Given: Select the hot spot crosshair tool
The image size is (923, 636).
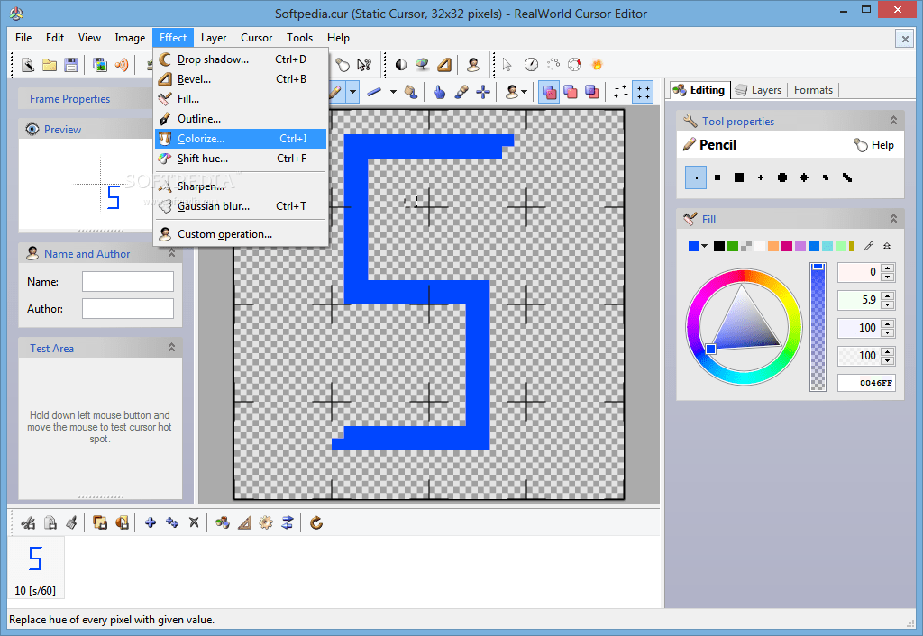Looking at the screenshot, I should pyautogui.click(x=481, y=91).
